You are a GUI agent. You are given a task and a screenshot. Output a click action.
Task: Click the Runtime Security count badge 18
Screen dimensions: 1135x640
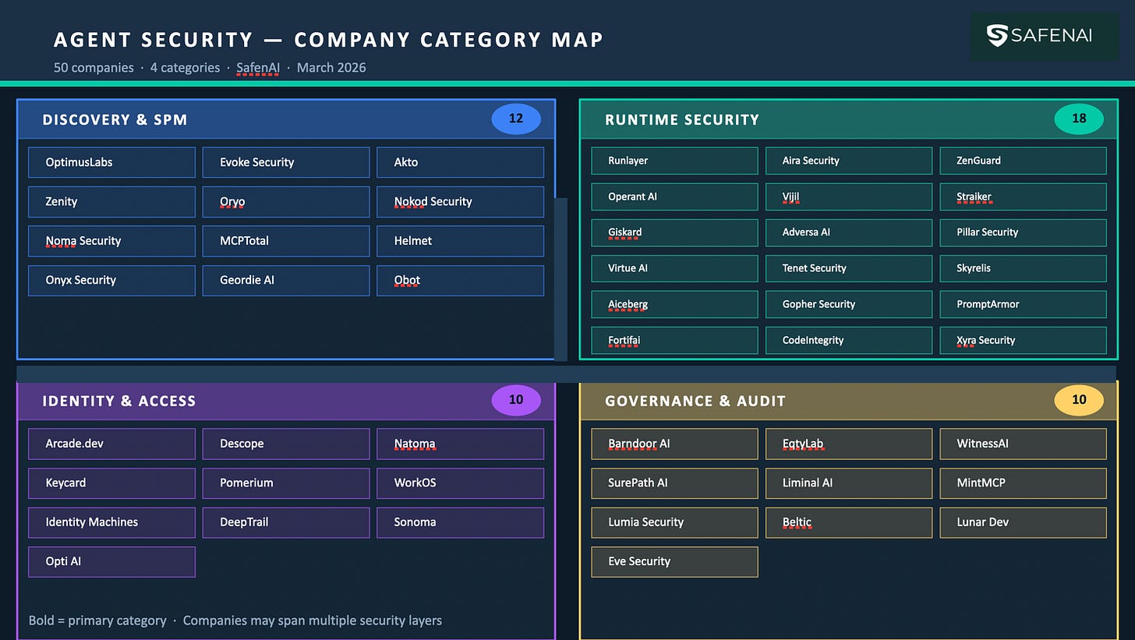pos(1079,118)
